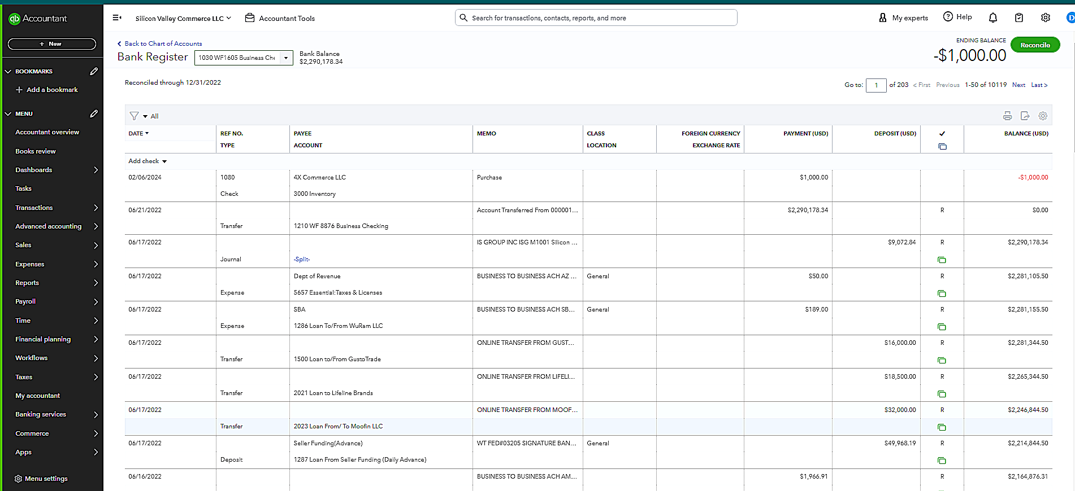Toggle reconcile status R on $2,290,178.34 payment row
Image resolution: width=1075 pixels, height=491 pixels.
942,210
